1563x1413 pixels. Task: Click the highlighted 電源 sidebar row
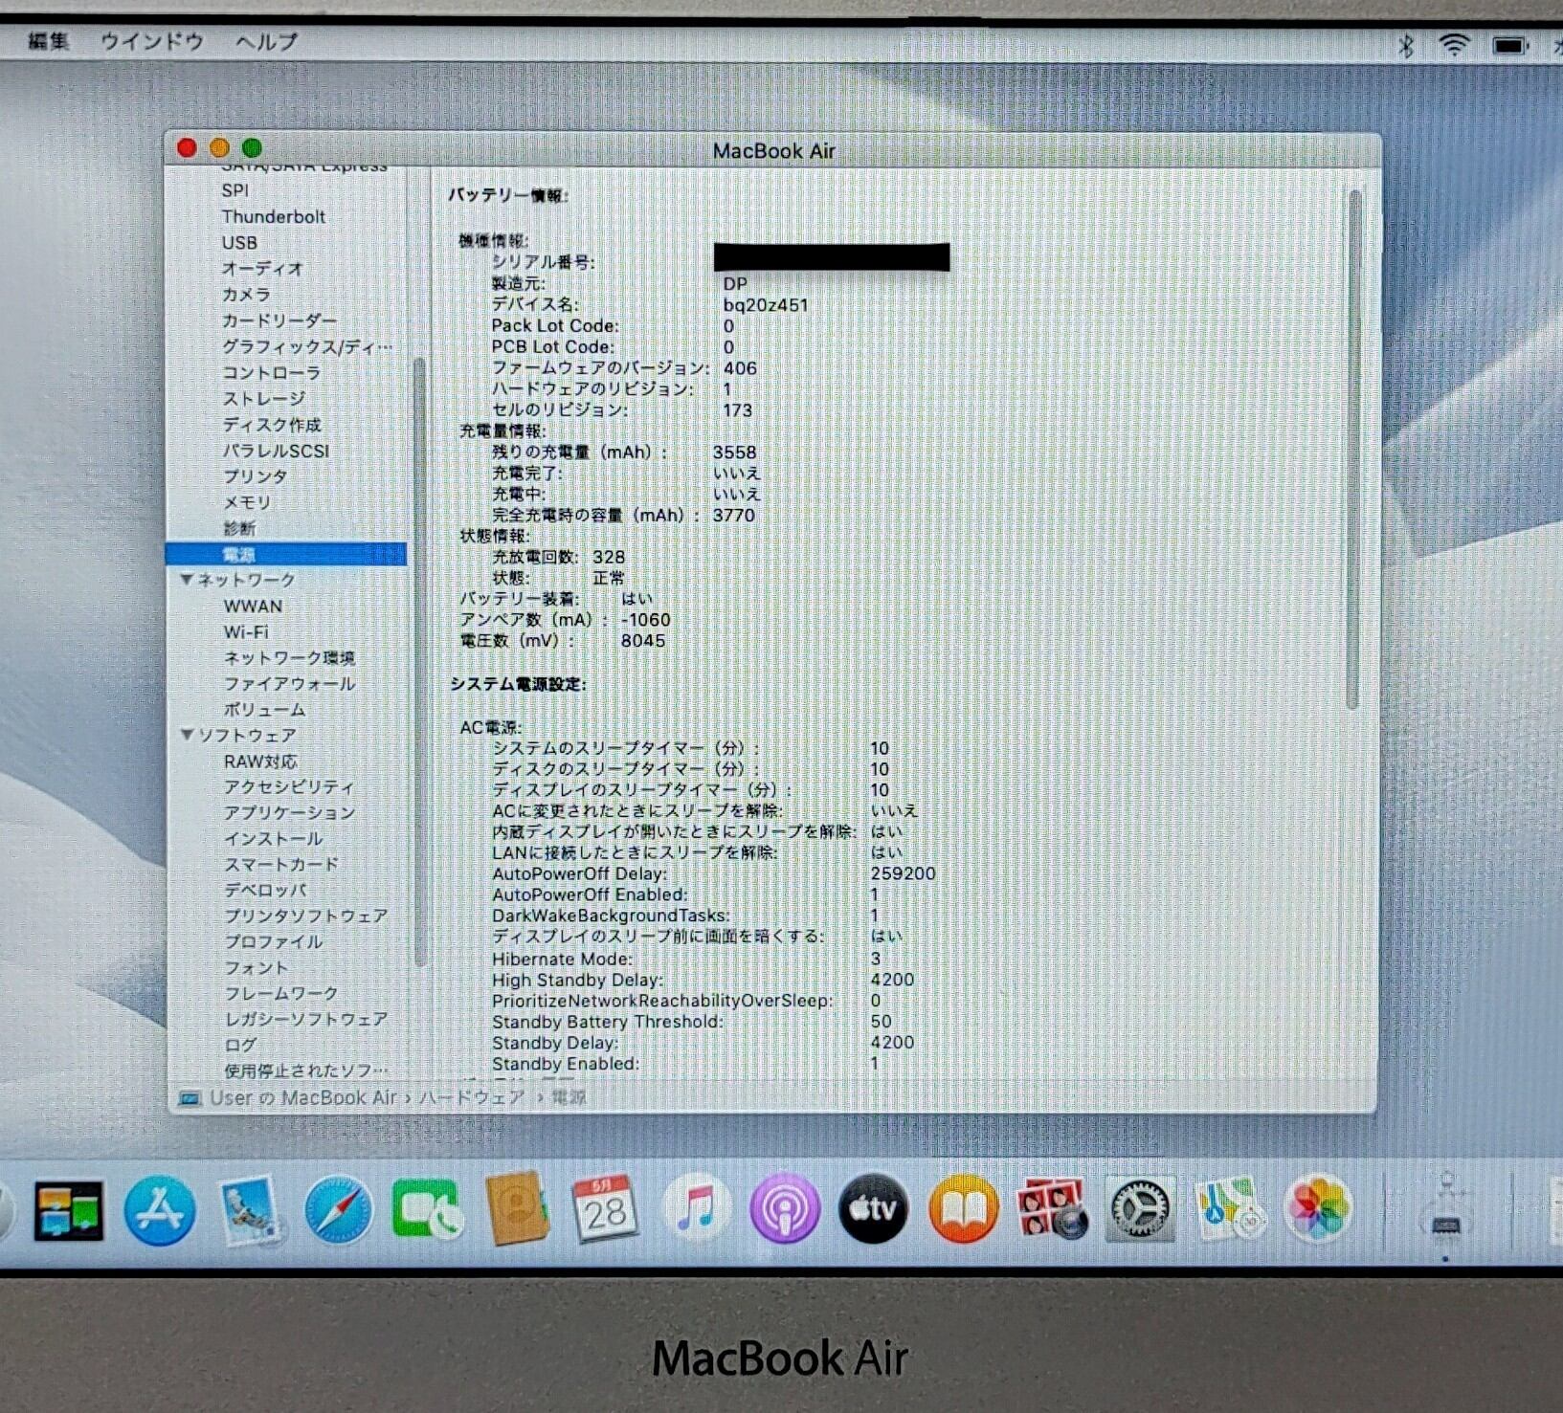286,554
